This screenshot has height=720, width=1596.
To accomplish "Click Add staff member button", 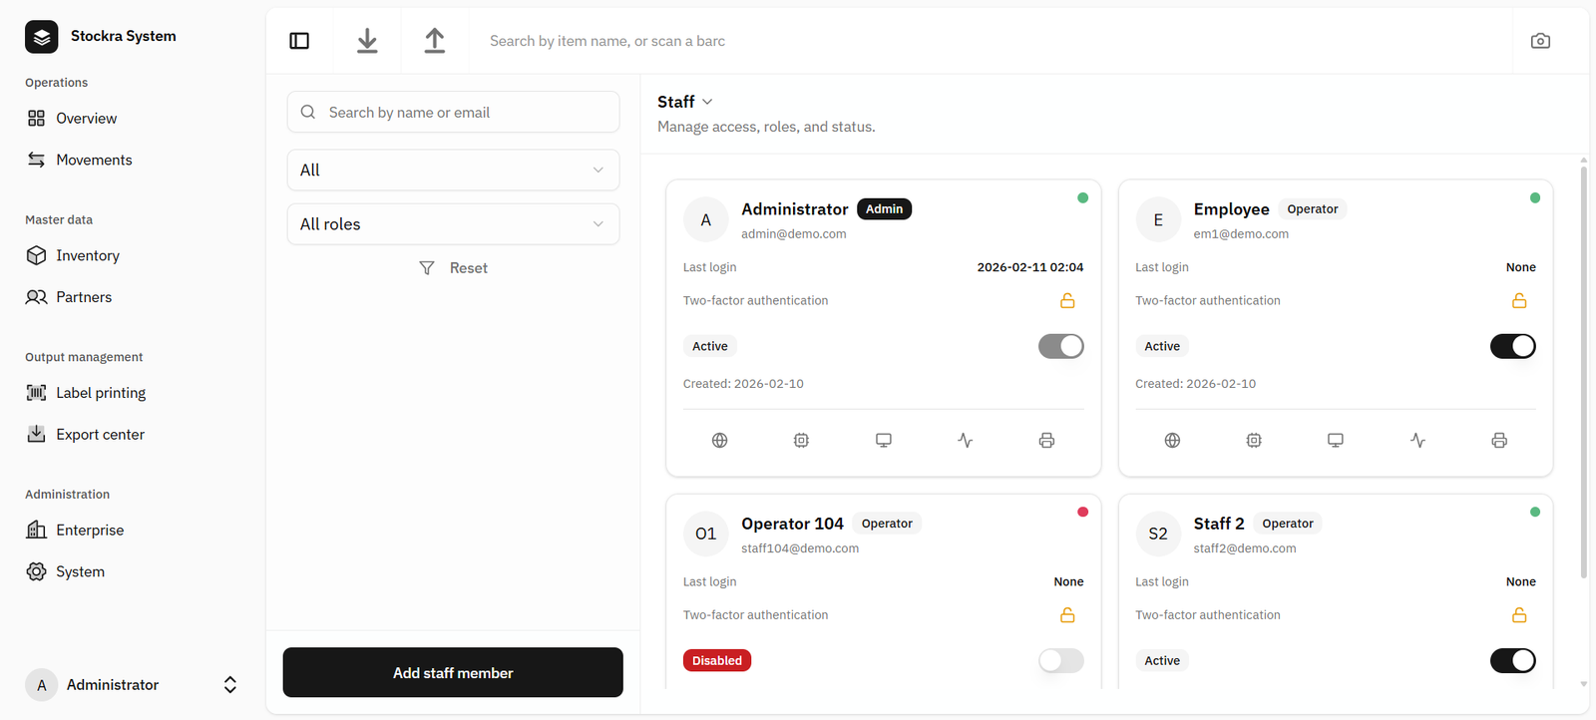I will click(453, 673).
